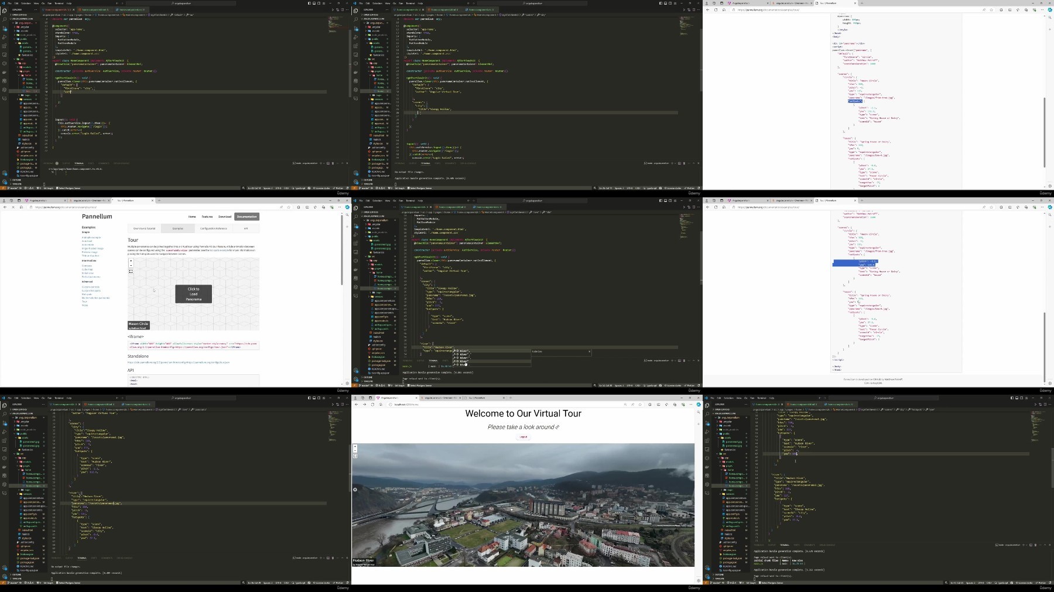Expand node_modules folder in top-left VS Code explorer
This screenshot has height=592, width=1054.
(25, 35)
